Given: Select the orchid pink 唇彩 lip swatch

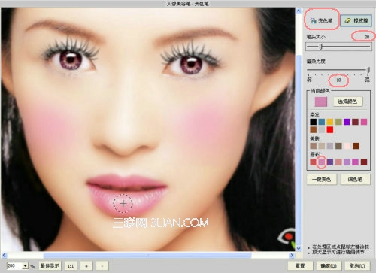Looking at the screenshot, I should point(322,162).
